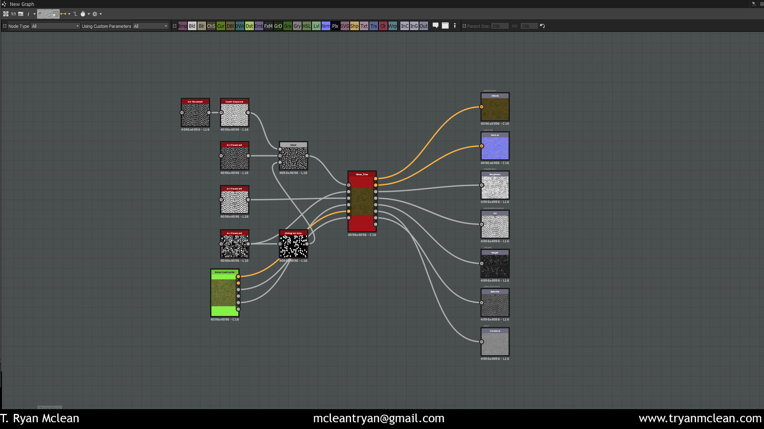Viewport: 764px width, 429px height.
Task: Reset zoom with the 1:1 button
Action: [x=13, y=14]
